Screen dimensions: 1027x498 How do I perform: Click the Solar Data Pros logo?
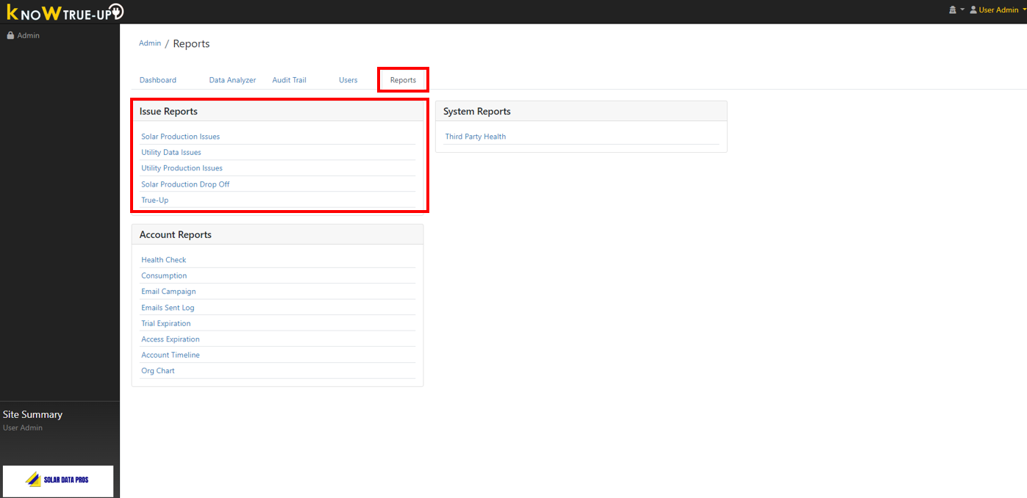(58, 480)
